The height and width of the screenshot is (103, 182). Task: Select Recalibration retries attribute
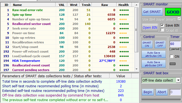coord(67,42)
